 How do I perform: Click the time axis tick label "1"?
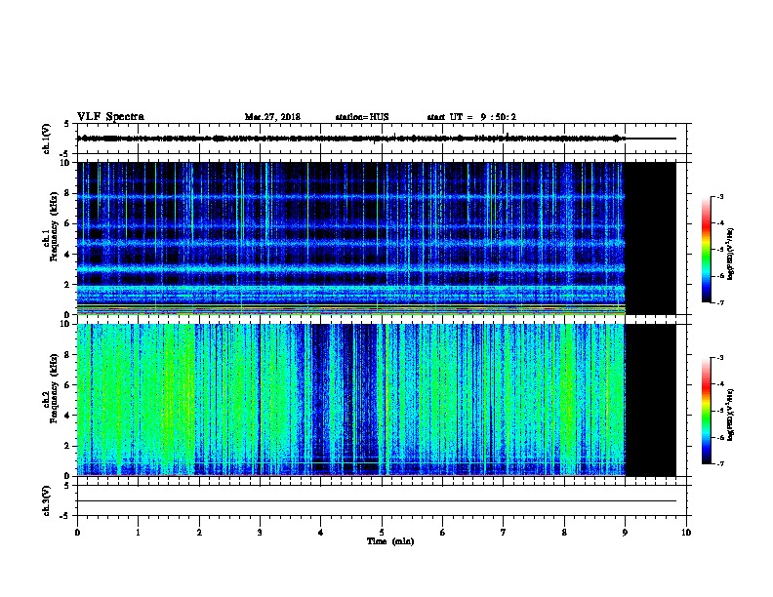138,533
